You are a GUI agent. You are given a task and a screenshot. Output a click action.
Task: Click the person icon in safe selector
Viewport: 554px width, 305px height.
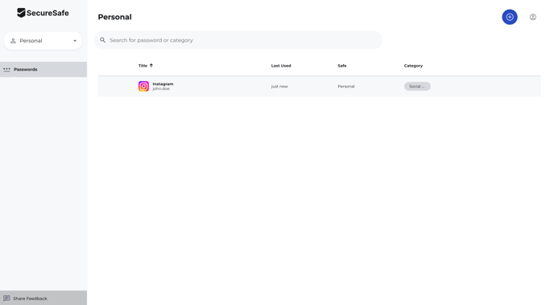(13, 41)
